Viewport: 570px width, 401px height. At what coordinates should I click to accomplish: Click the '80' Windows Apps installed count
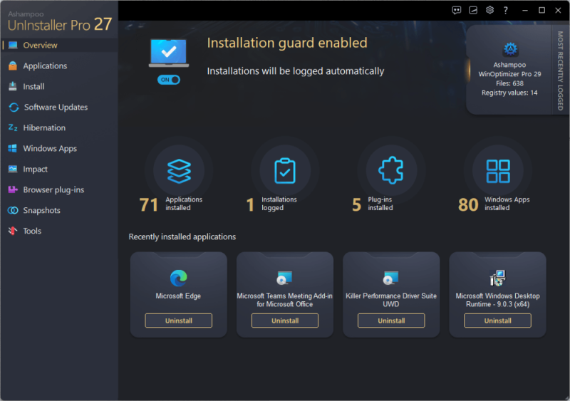point(468,204)
